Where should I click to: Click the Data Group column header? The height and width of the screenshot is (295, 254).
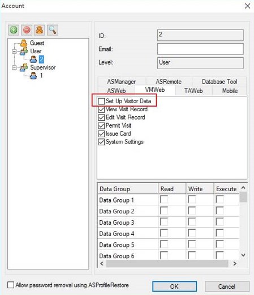point(128,189)
